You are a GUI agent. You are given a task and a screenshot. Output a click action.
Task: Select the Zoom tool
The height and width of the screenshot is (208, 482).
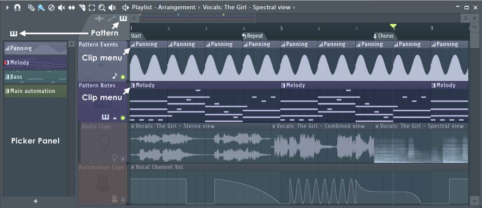tap(102, 7)
